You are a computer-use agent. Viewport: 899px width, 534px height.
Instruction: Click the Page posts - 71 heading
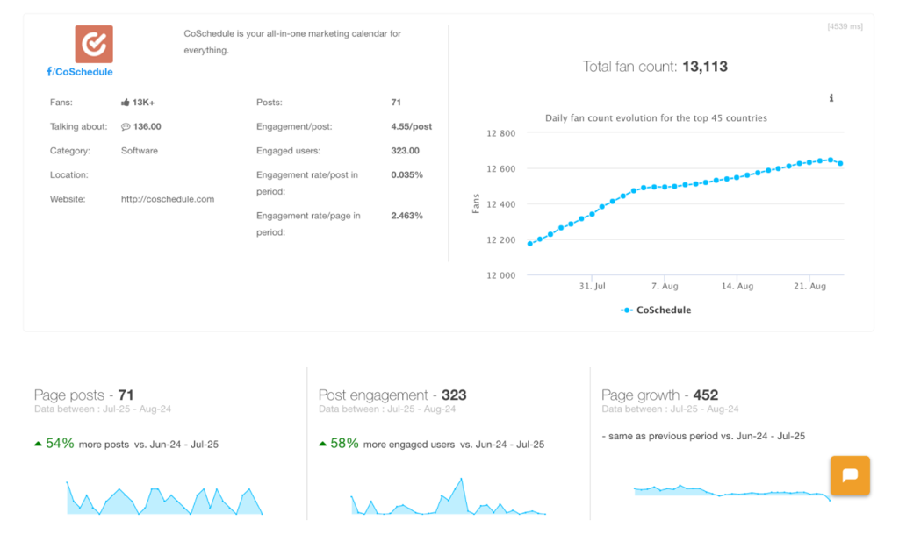click(x=83, y=395)
